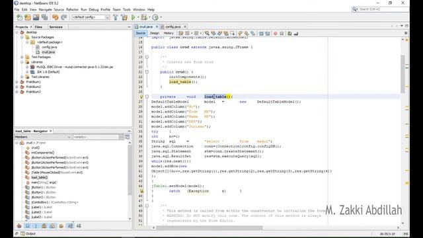Collapse the load_table method fold

point(147,97)
